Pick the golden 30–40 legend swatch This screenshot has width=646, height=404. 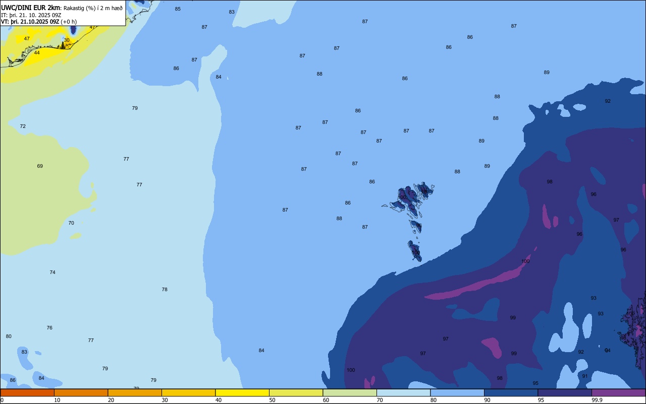[188, 392]
